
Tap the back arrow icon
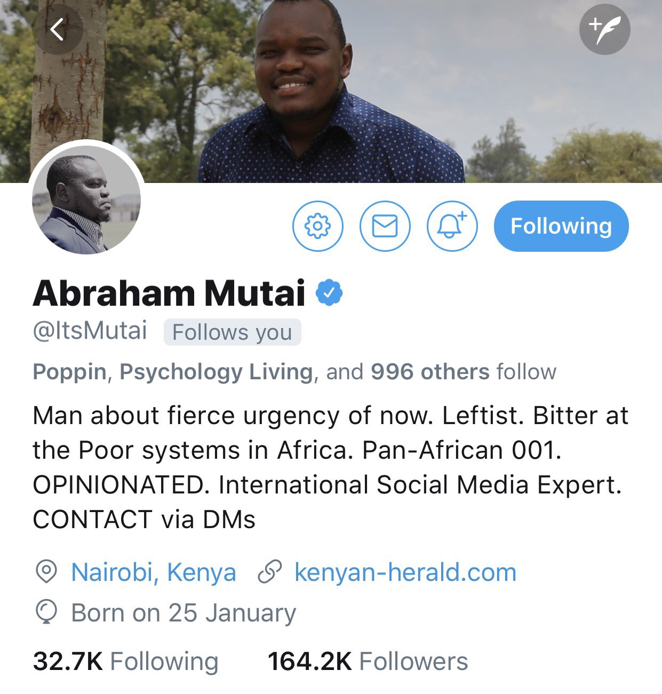pos(58,29)
